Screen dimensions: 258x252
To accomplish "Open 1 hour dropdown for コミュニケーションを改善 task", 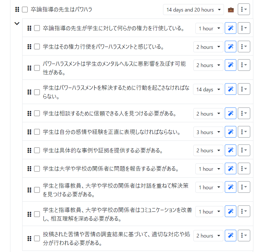I will [x=209, y=212].
